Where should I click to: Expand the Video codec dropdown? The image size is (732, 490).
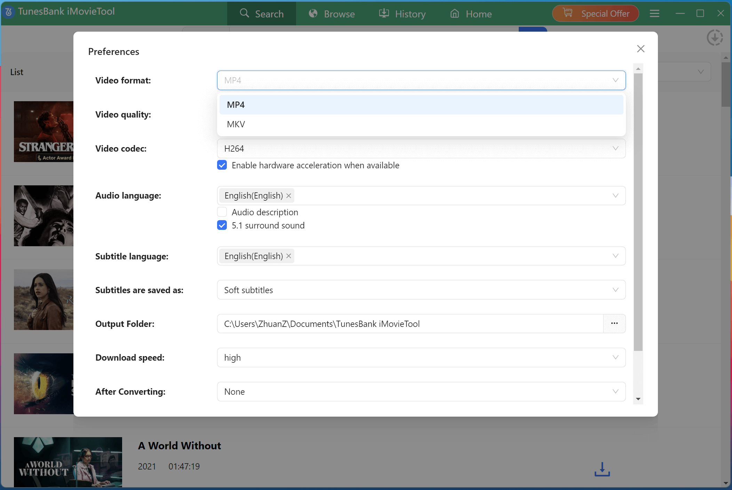click(421, 148)
